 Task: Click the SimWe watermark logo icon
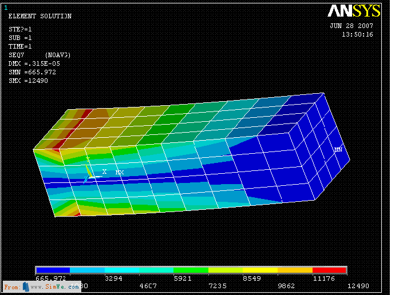25,287
